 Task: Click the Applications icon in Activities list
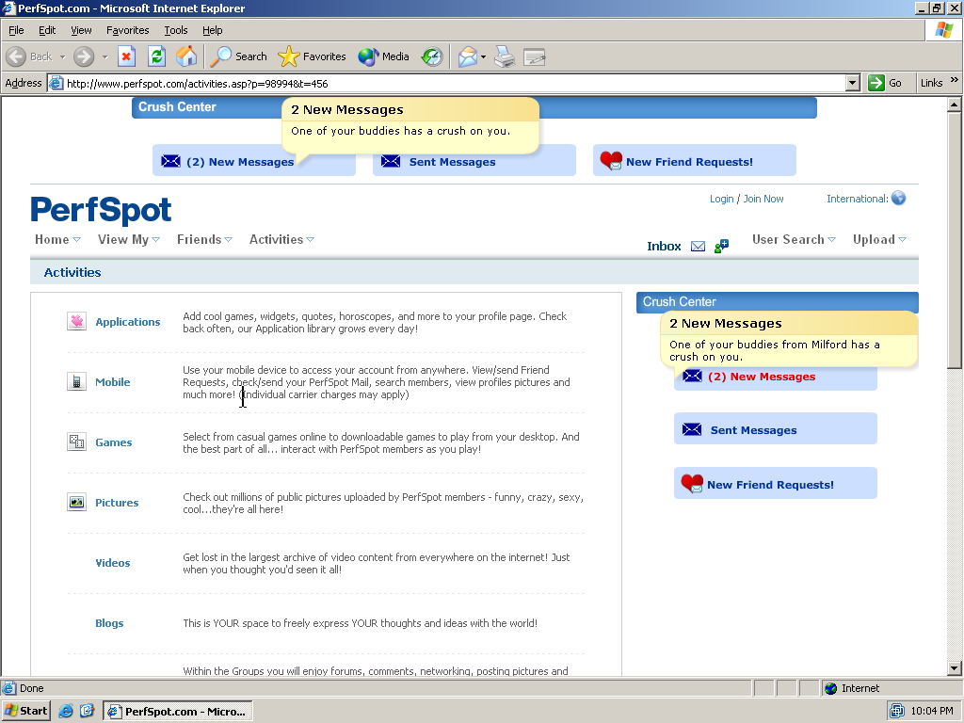tap(76, 321)
